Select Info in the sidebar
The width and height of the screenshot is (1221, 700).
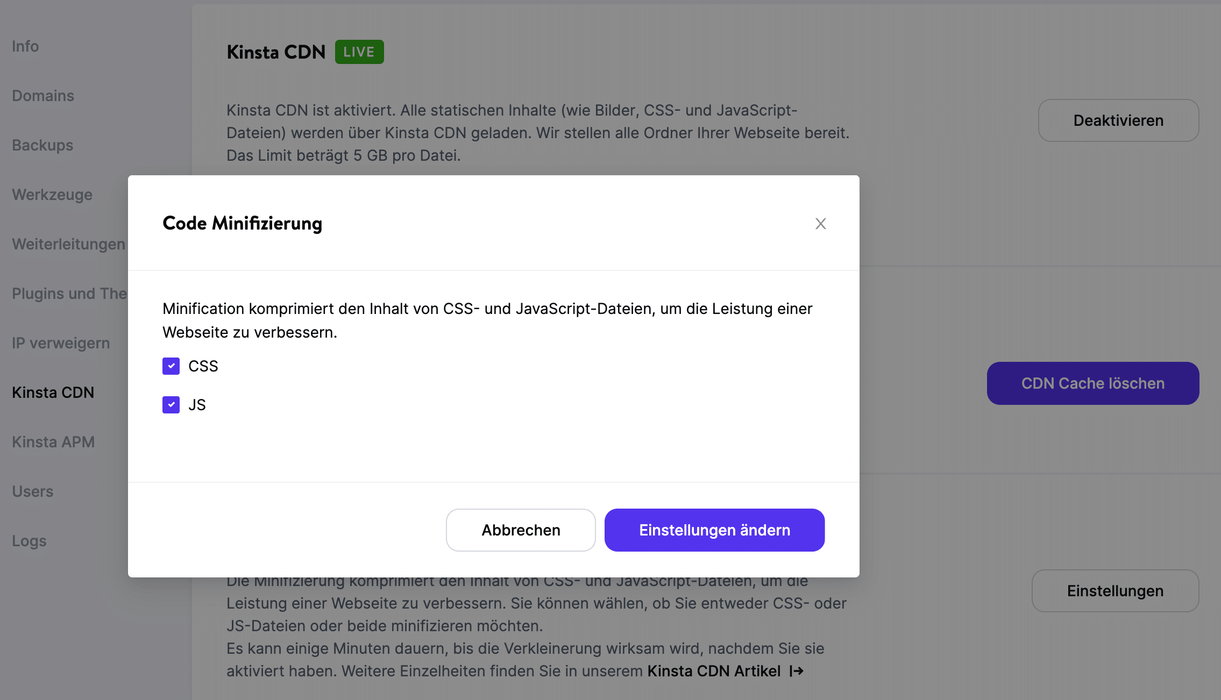coord(25,46)
